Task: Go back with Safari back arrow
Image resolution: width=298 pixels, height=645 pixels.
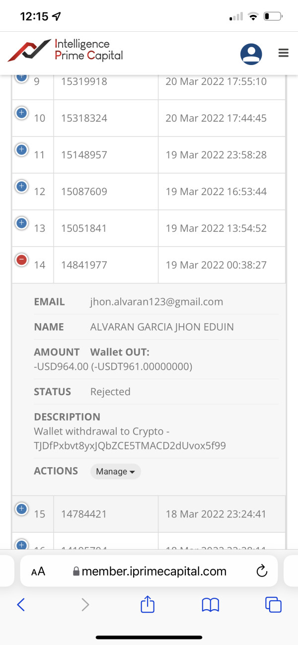Action: [x=21, y=604]
